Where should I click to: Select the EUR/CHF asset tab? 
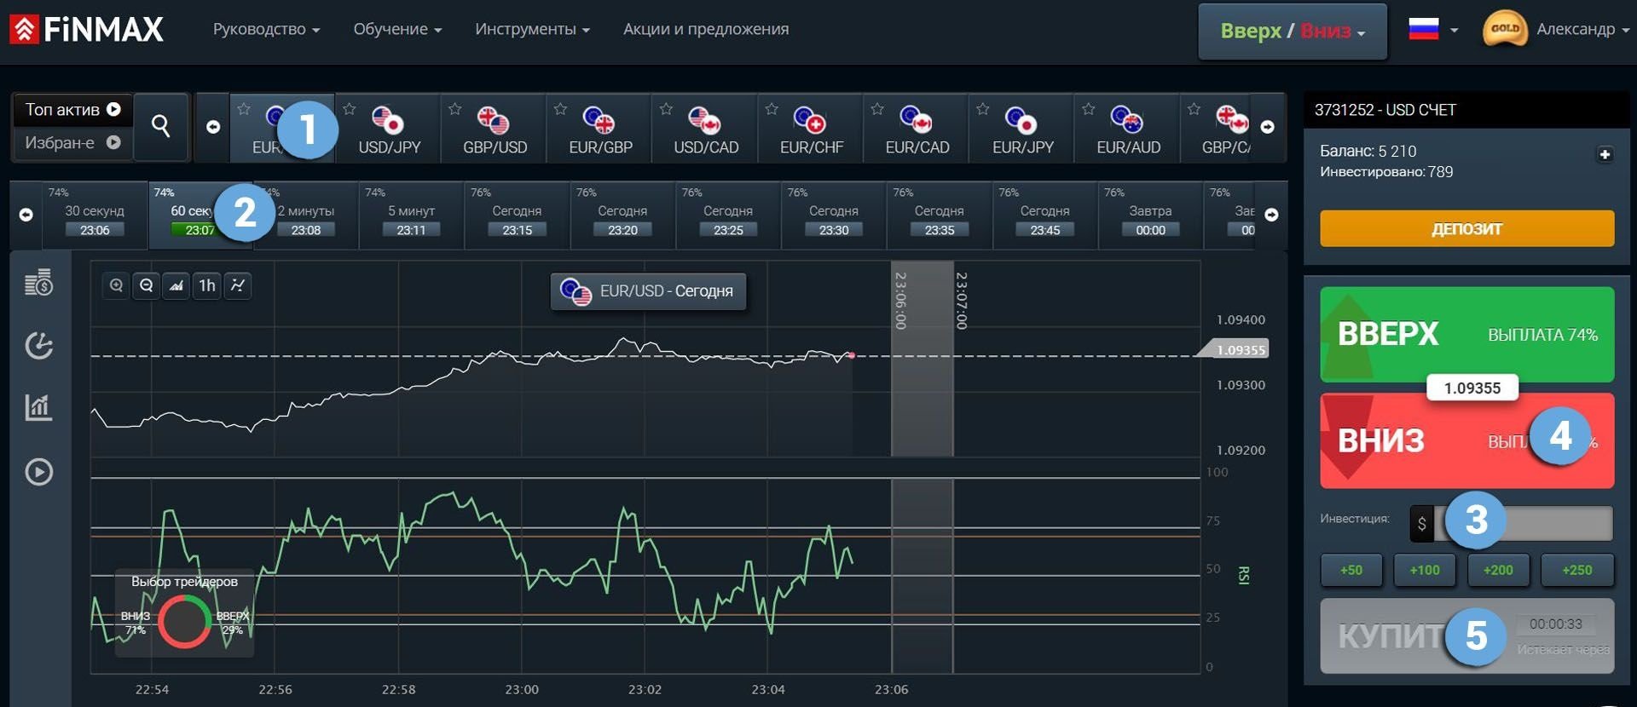tap(811, 128)
